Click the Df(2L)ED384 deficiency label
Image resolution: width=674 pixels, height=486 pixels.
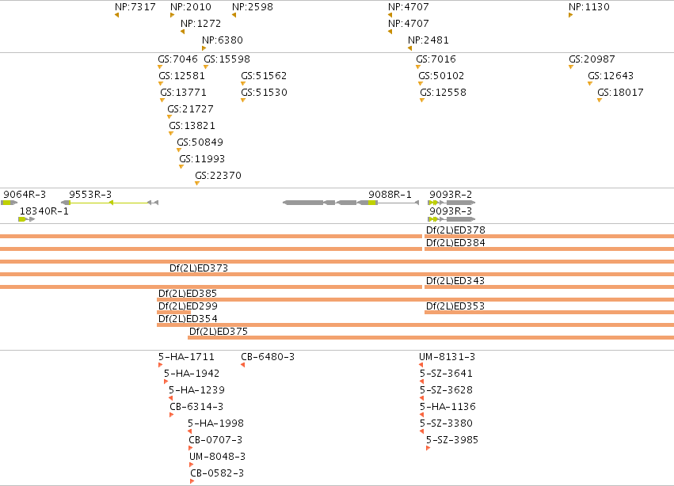click(x=455, y=243)
